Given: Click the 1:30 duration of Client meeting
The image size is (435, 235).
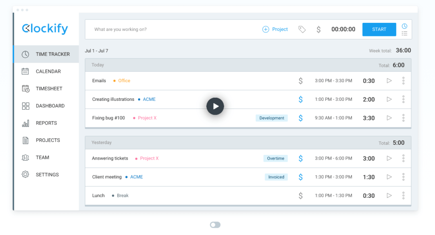Looking at the screenshot, I should coord(369,177).
